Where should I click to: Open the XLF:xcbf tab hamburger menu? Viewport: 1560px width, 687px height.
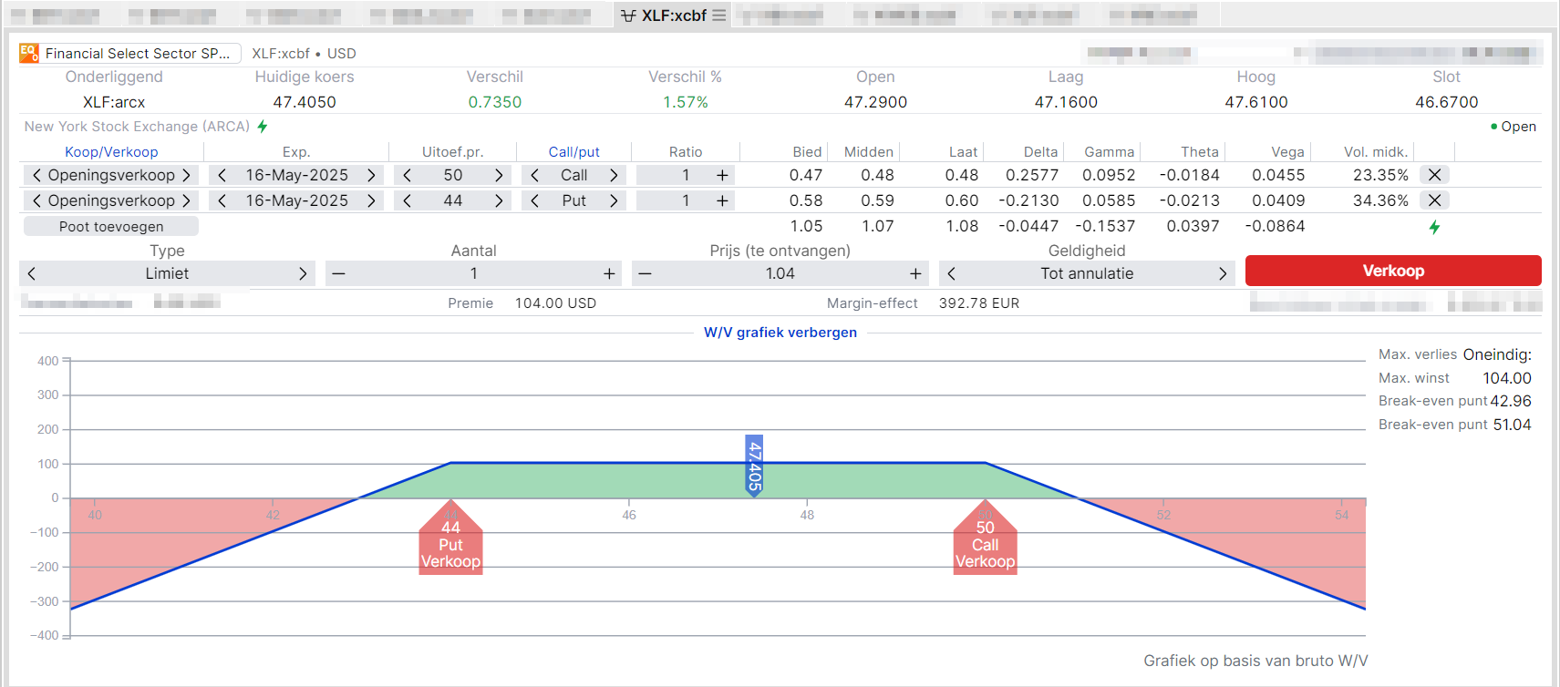(719, 15)
